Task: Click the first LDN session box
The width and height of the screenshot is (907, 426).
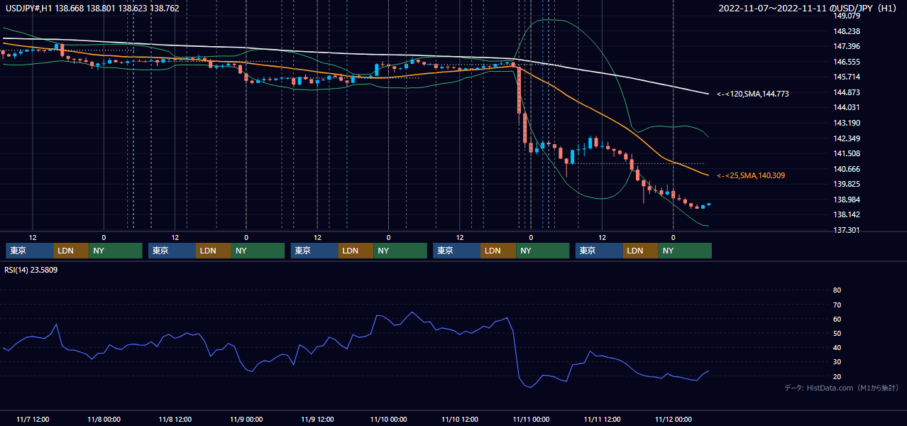Action: pyautogui.click(x=72, y=251)
